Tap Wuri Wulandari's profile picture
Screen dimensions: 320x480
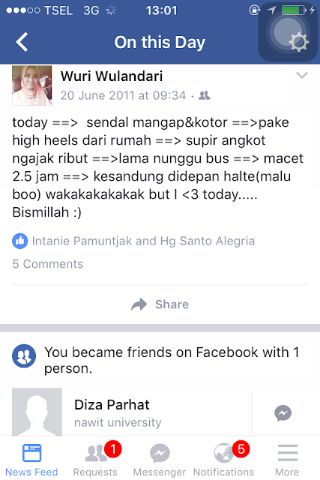32,85
